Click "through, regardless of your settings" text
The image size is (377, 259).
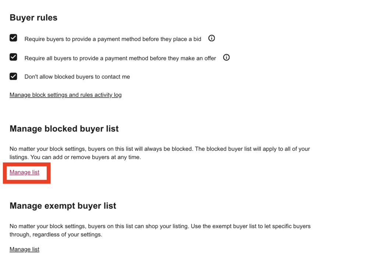pyautogui.click(x=56, y=234)
